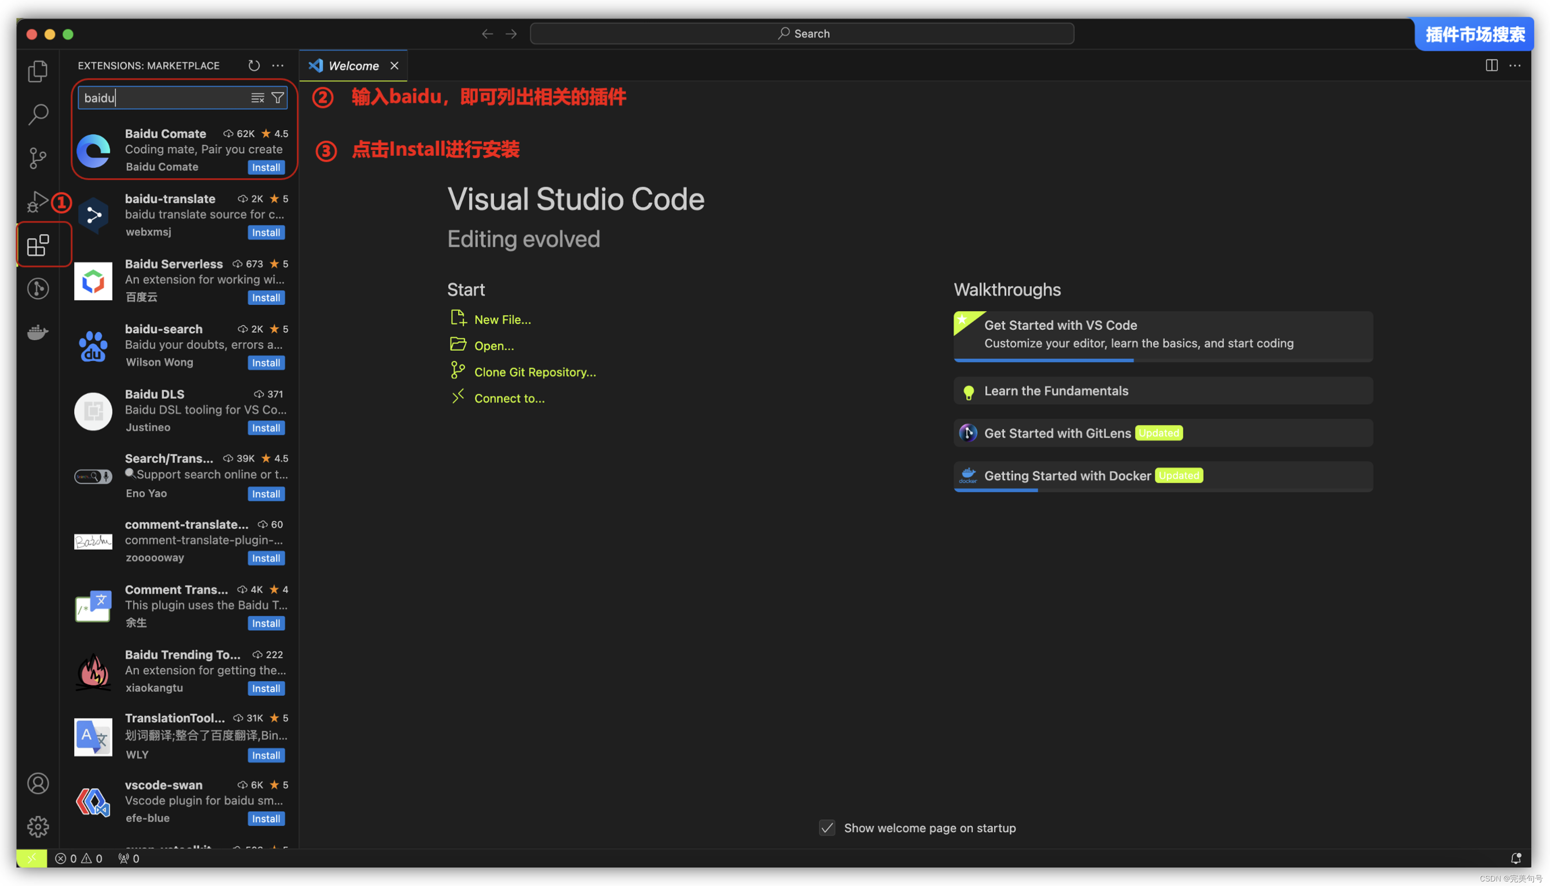This screenshot has width=1550, height=887.
Task: Open the Search view in activity bar
Action: tap(38, 114)
